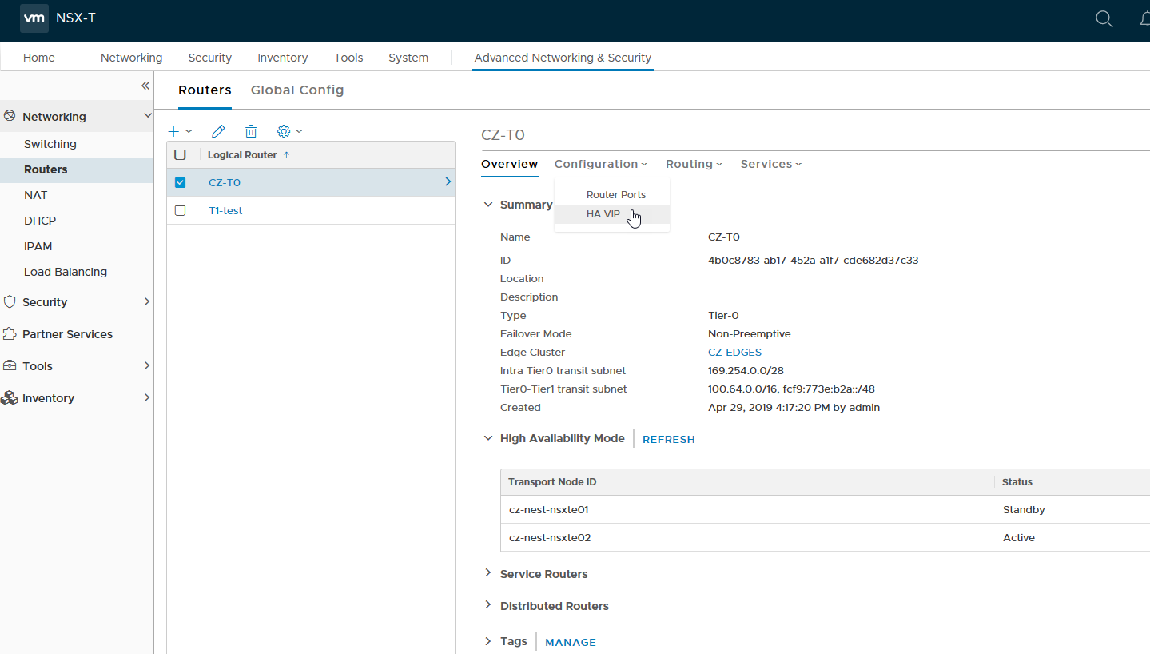Click the router ID value text
1150x654 pixels.
click(813, 261)
